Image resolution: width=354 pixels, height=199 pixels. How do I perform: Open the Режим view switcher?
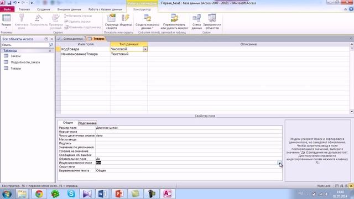pyautogui.click(x=6, y=22)
